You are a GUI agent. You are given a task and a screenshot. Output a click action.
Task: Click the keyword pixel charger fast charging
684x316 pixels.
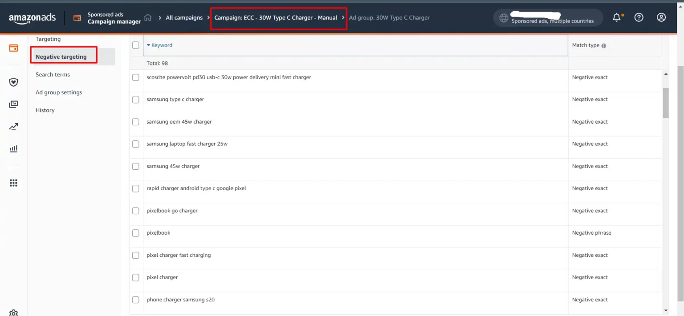[x=179, y=255]
